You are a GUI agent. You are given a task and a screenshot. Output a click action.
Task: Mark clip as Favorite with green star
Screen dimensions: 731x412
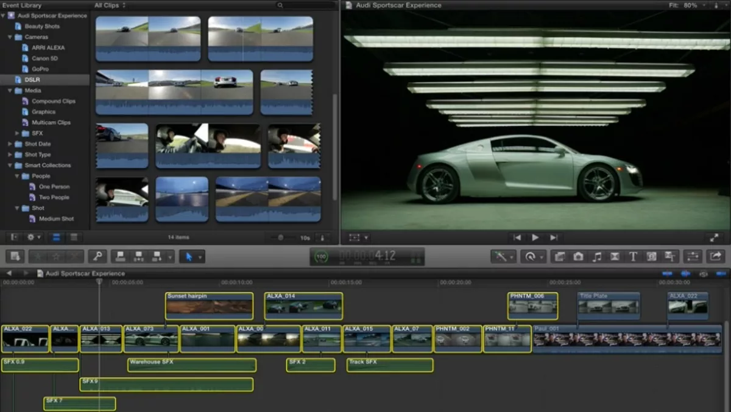pyautogui.click(x=38, y=256)
